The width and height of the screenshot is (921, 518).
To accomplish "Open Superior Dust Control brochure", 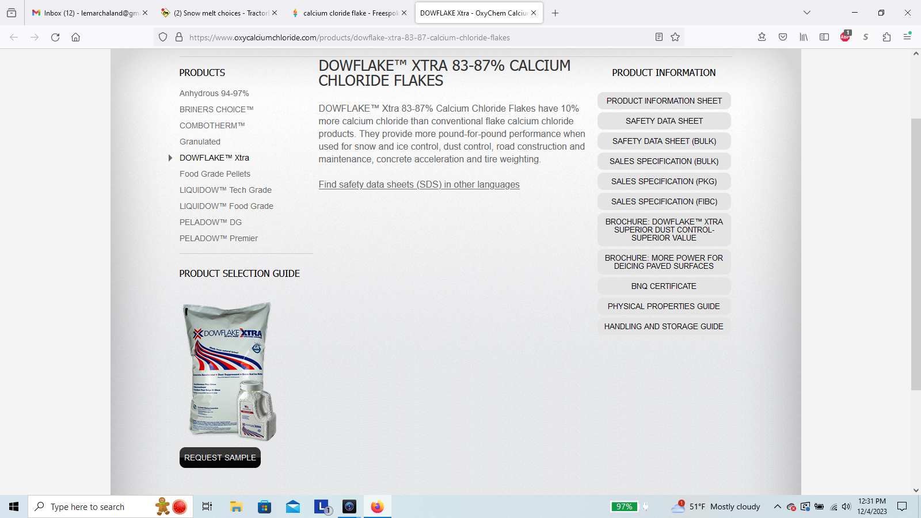I will [664, 230].
